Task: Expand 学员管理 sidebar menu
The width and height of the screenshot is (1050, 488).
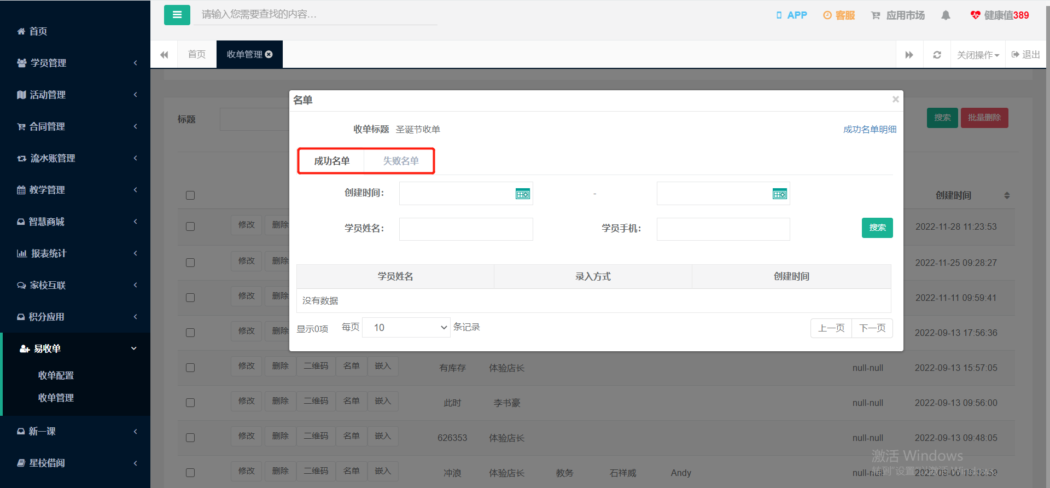Action: coord(75,63)
